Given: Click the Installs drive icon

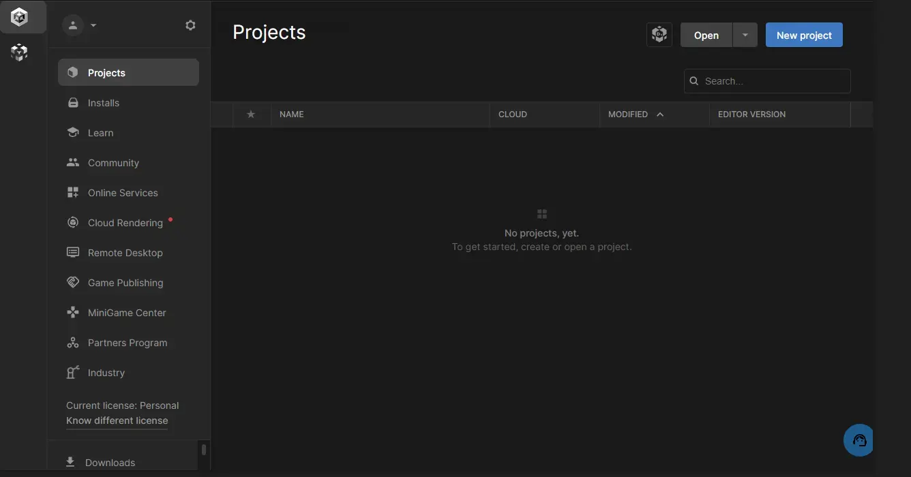Looking at the screenshot, I should pyautogui.click(x=73, y=103).
